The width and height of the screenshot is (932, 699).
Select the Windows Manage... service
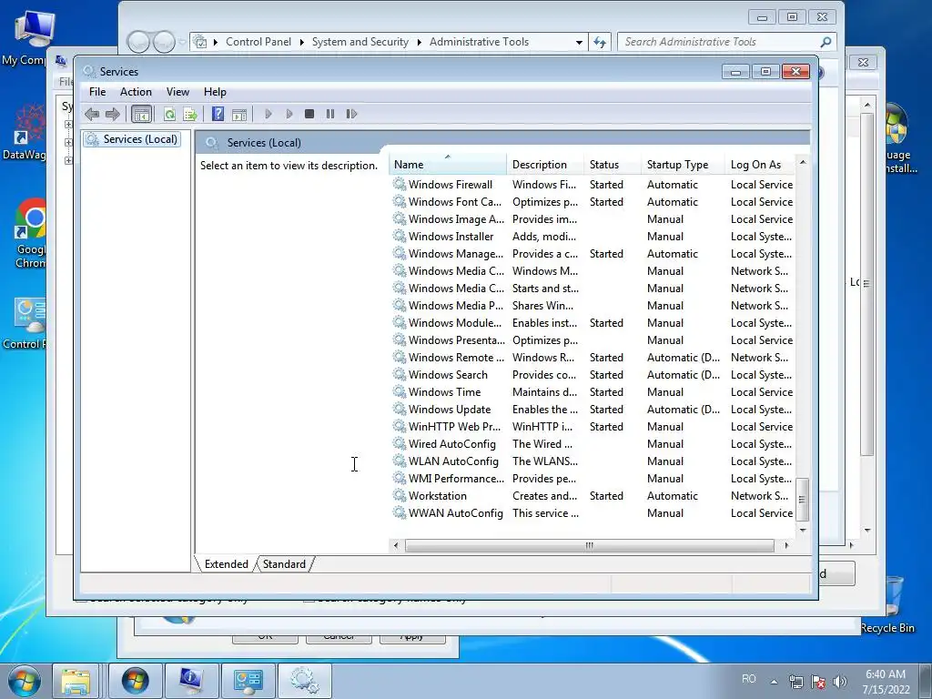[x=456, y=254]
